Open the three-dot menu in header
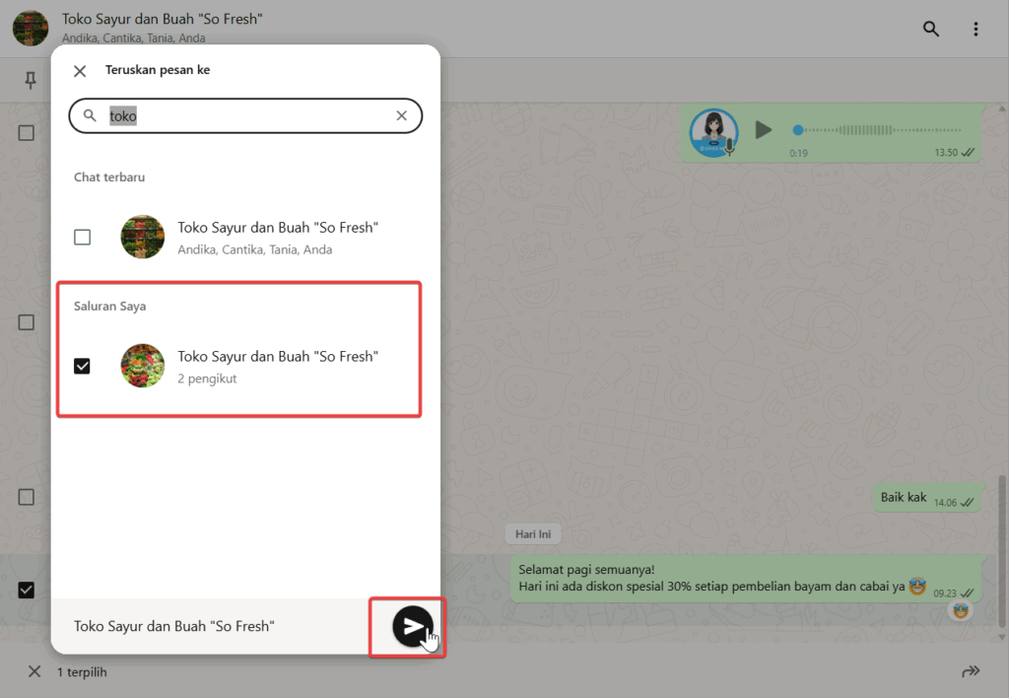Viewport: 1009px width, 698px height. (x=975, y=29)
